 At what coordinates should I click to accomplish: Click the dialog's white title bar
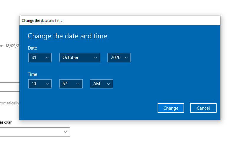118,21
